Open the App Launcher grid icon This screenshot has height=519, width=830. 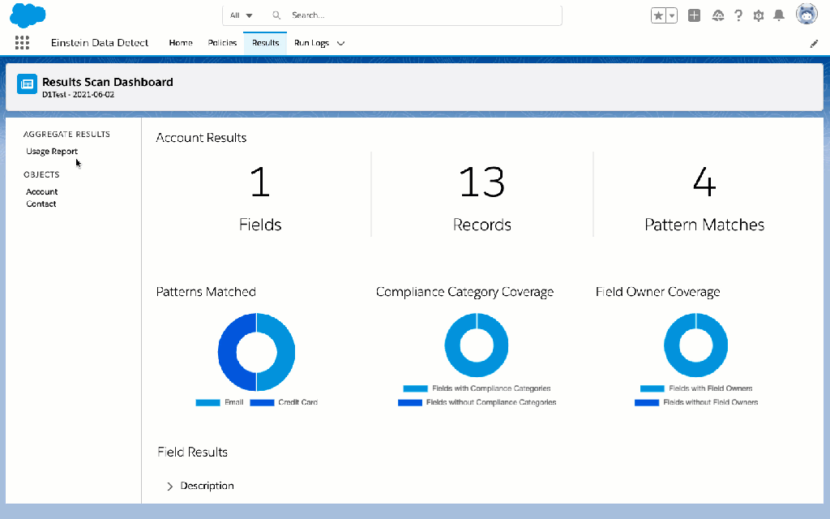(x=22, y=43)
